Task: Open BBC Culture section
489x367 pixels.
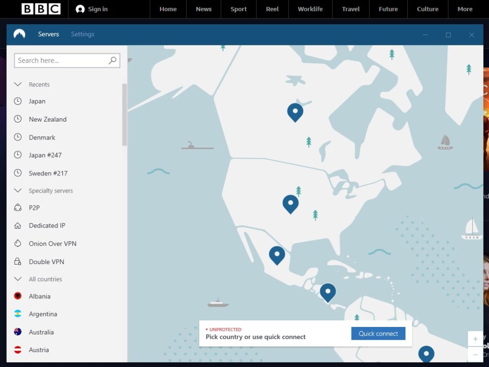Action: pyautogui.click(x=427, y=9)
